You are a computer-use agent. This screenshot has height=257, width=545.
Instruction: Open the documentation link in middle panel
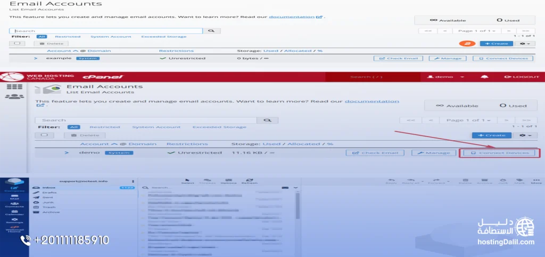(372, 101)
